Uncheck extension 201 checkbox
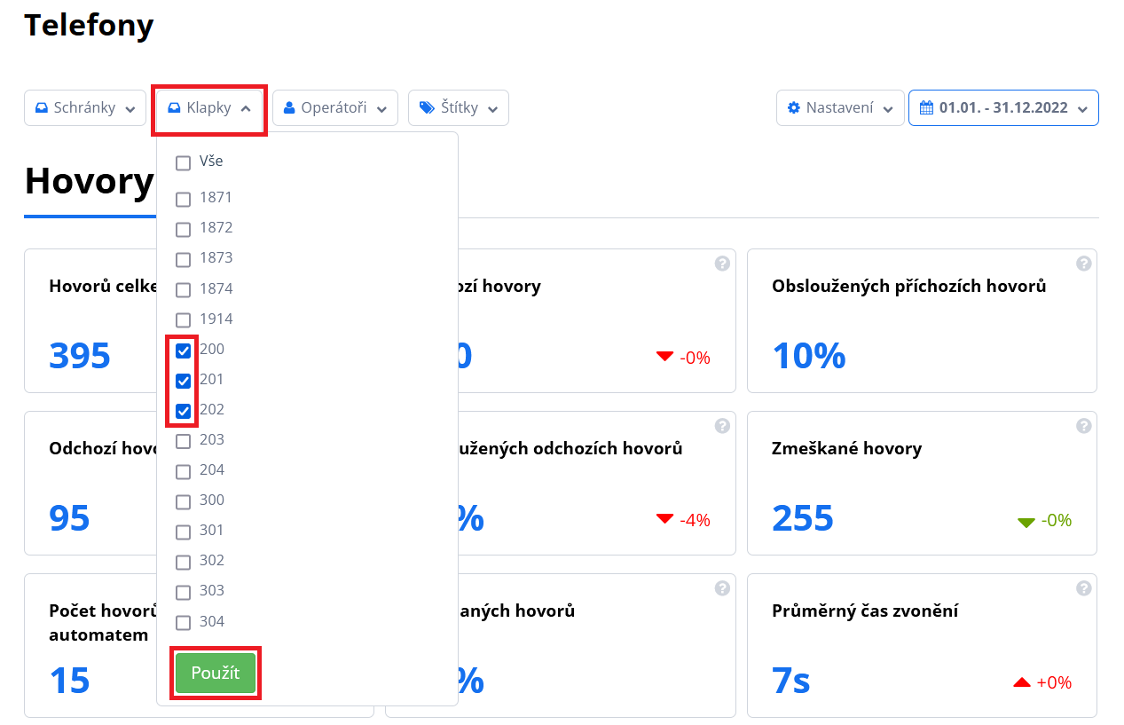 coord(183,381)
